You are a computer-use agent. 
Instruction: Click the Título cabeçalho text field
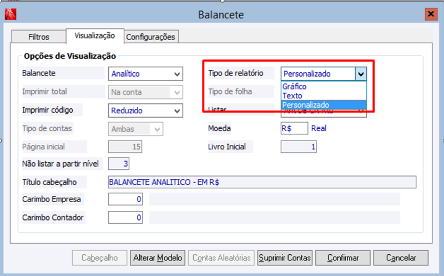pos(262,182)
